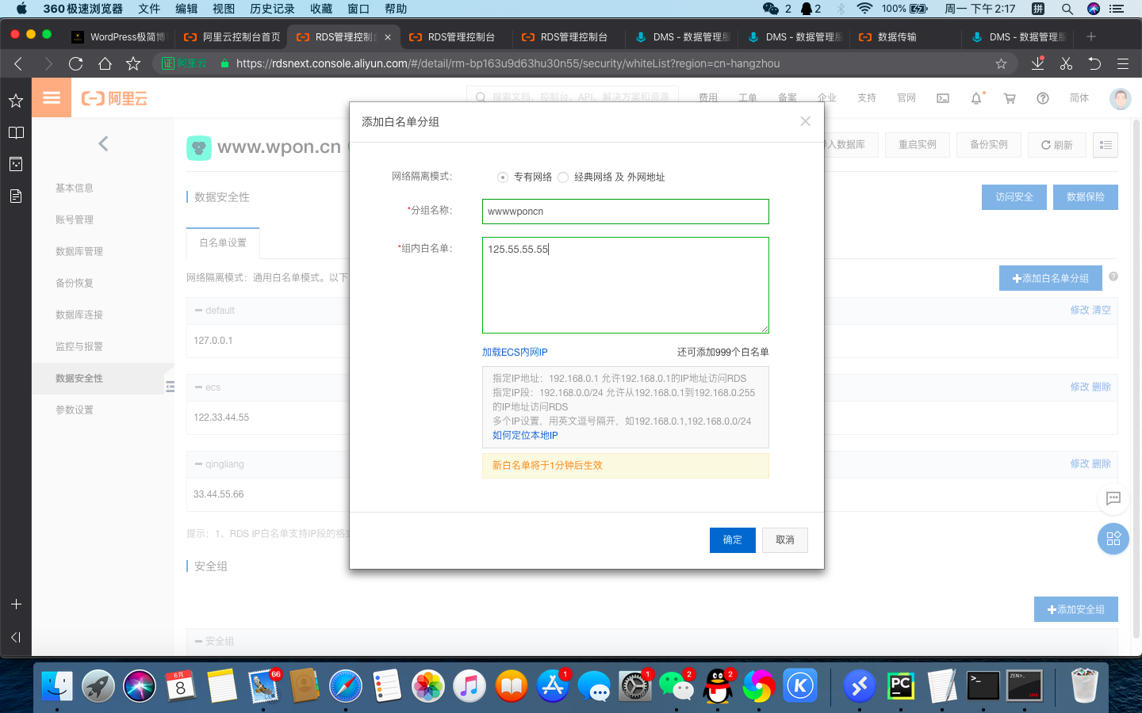The height and width of the screenshot is (713, 1142).
Task: Select the 专有网络 radio button
Action: [503, 177]
